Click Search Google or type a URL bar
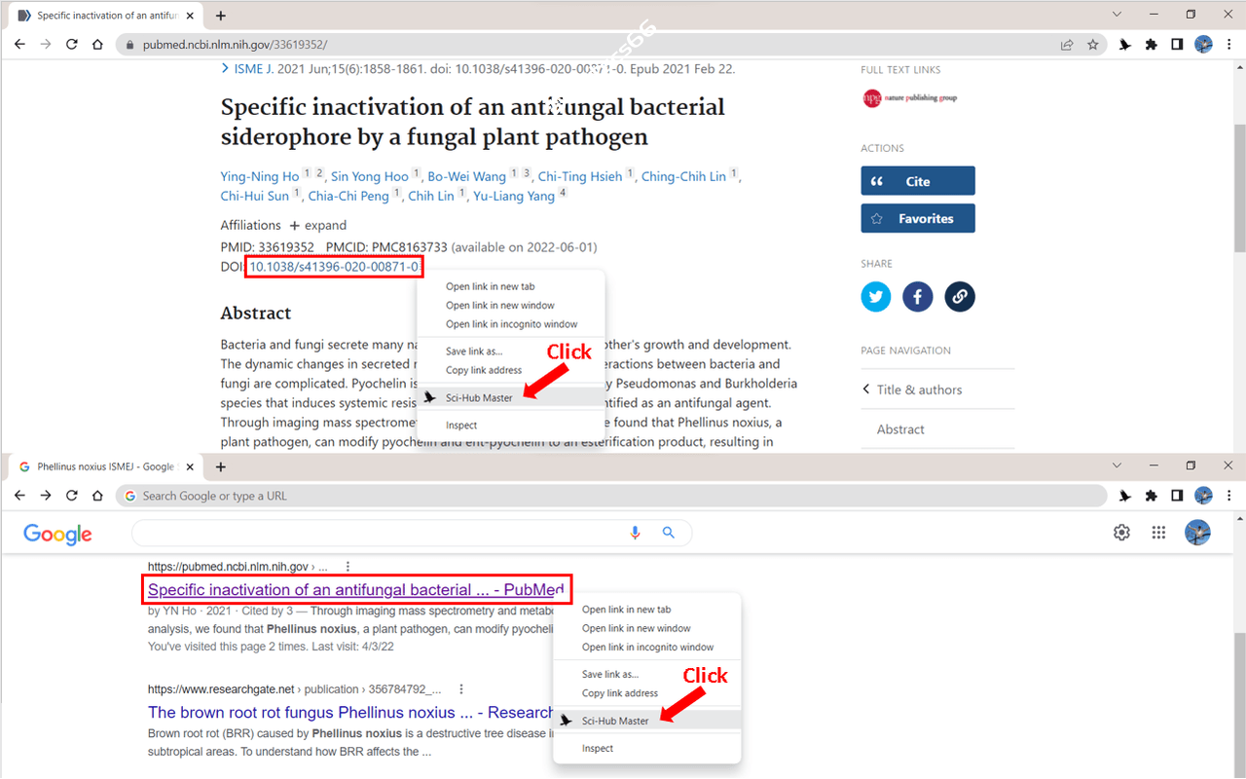 tap(611, 496)
